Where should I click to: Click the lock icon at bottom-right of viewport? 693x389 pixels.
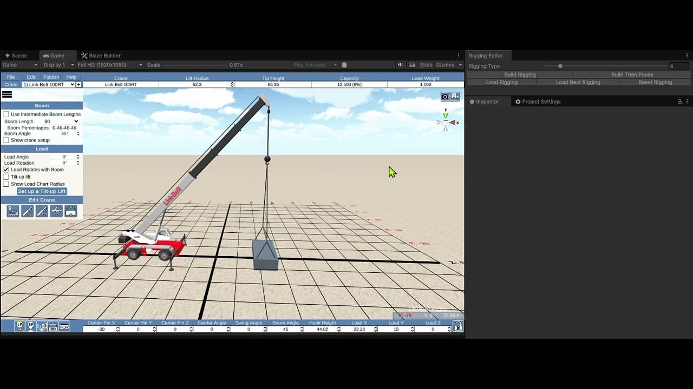click(458, 326)
